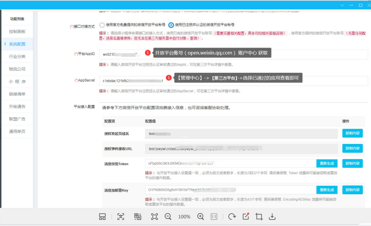
Task: Click the 接口对接方式 field label
Action: point(82,26)
